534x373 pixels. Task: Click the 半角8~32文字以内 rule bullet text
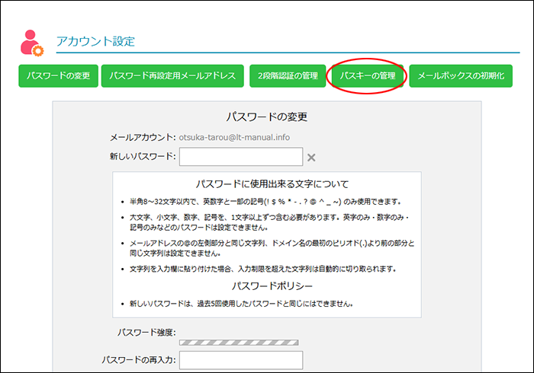[x=265, y=202]
